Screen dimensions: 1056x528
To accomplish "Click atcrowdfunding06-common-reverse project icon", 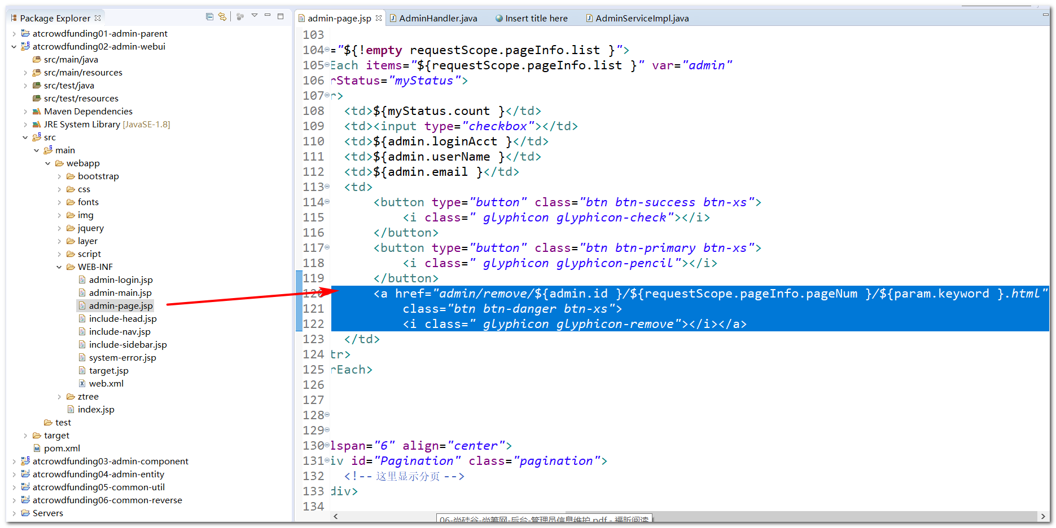I will [x=25, y=500].
